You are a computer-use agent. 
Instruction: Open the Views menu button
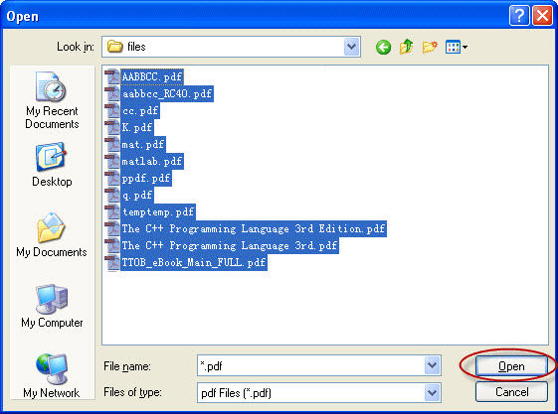point(457,47)
